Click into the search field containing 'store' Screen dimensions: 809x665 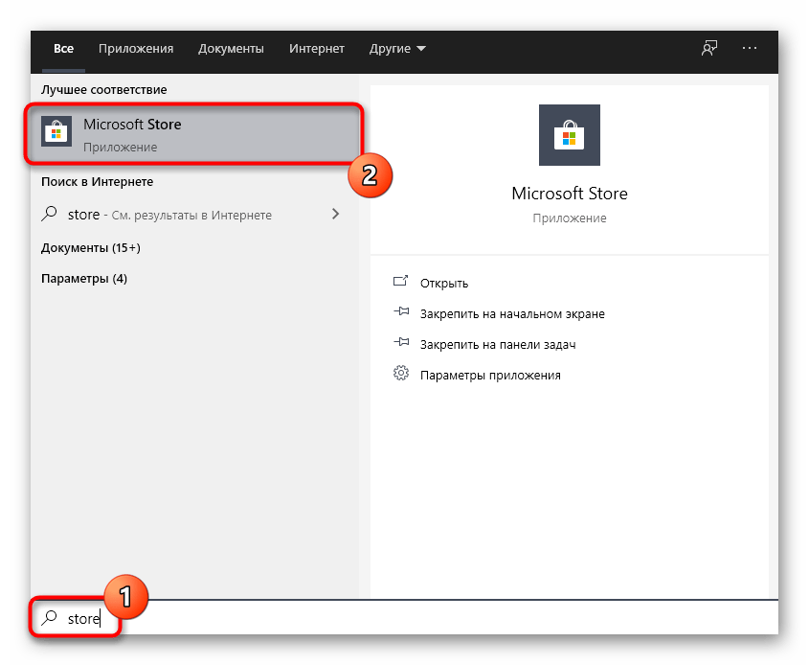[x=383, y=619]
